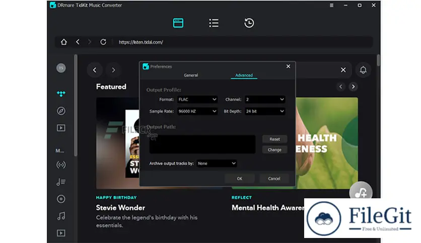
Task: Go to home page icon
Action: pos(63,42)
